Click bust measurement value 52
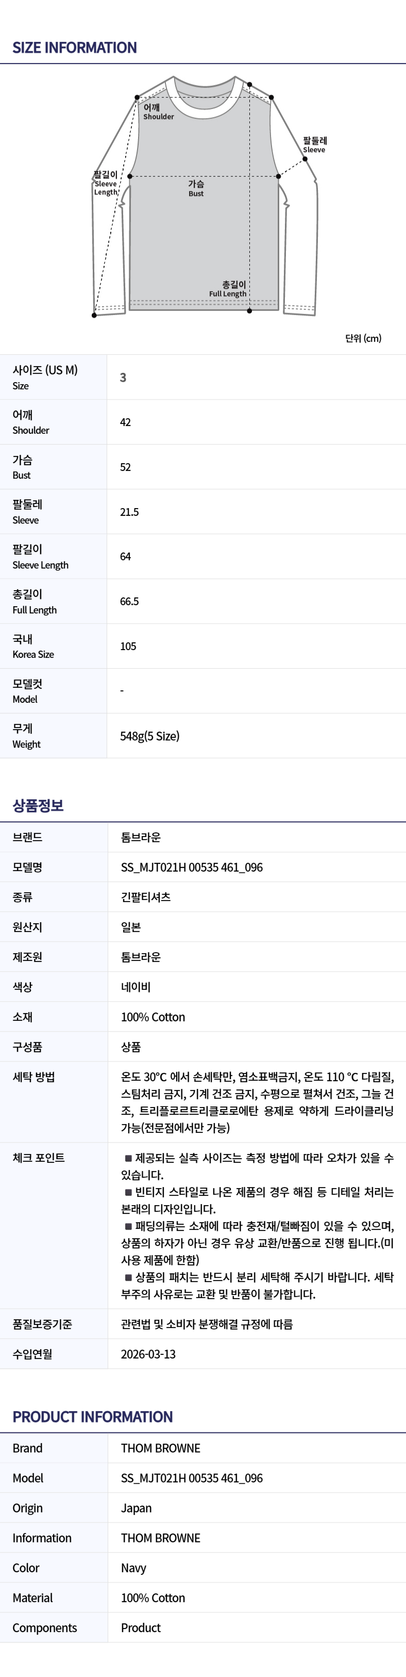 click(125, 467)
